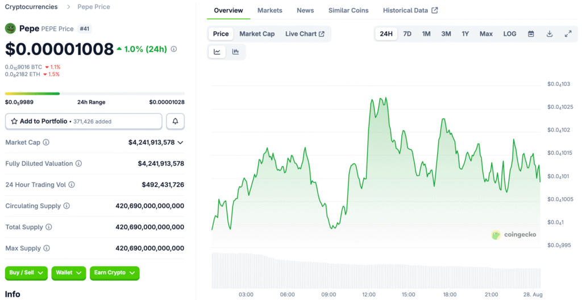Switch to the Overview tab
582x300 pixels.
point(228,10)
